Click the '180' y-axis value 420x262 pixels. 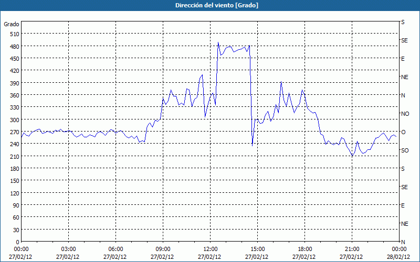pyautogui.click(x=15, y=169)
